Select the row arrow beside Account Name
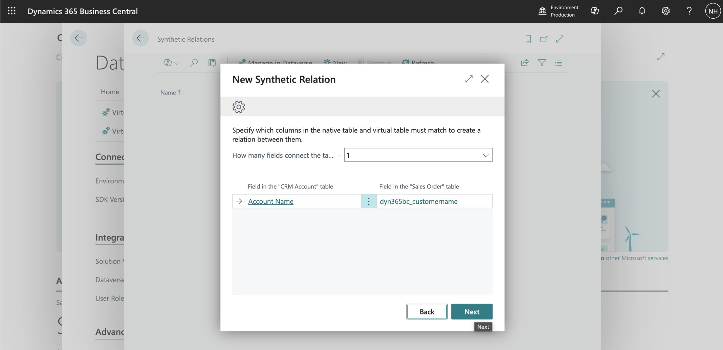This screenshot has width=723, height=350. tap(239, 201)
